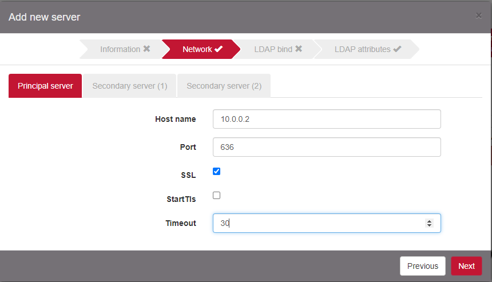Viewport: 492px width, 282px height.
Task: Click inside the Timeout number field
Action: click(x=315, y=223)
